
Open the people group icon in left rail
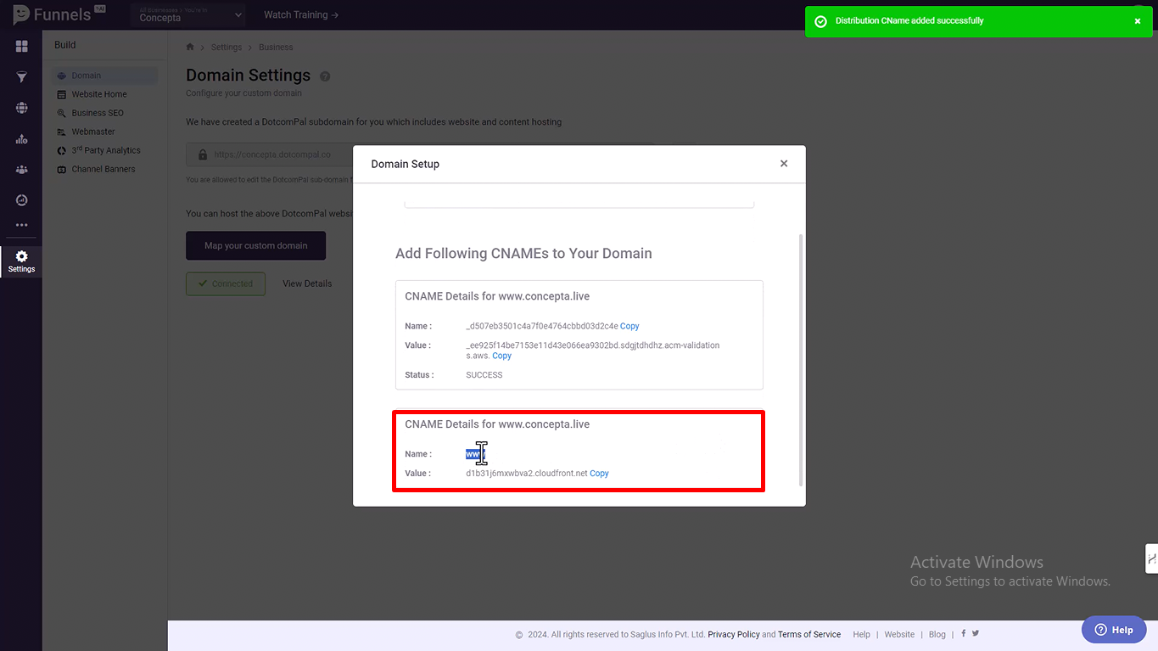pyautogui.click(x=21, y=170)
